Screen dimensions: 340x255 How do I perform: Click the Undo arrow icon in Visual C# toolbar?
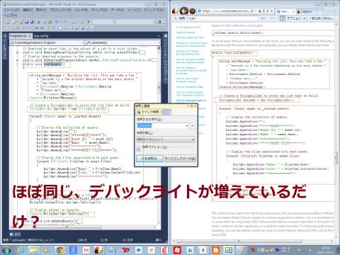pyautogui.click(x=57, y=22)
